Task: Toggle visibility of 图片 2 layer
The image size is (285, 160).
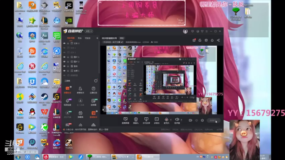Action: click(64, 62)
